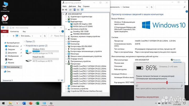The width and height of the screenshot is (189, 106).
Task: Open 'Рабочий стол' in quick access
Action: coord(13,46)
